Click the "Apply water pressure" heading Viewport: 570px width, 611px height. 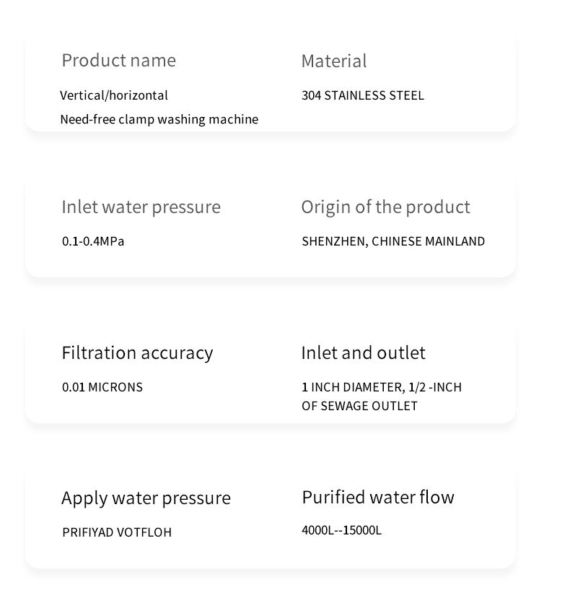[x=146, y=498]
